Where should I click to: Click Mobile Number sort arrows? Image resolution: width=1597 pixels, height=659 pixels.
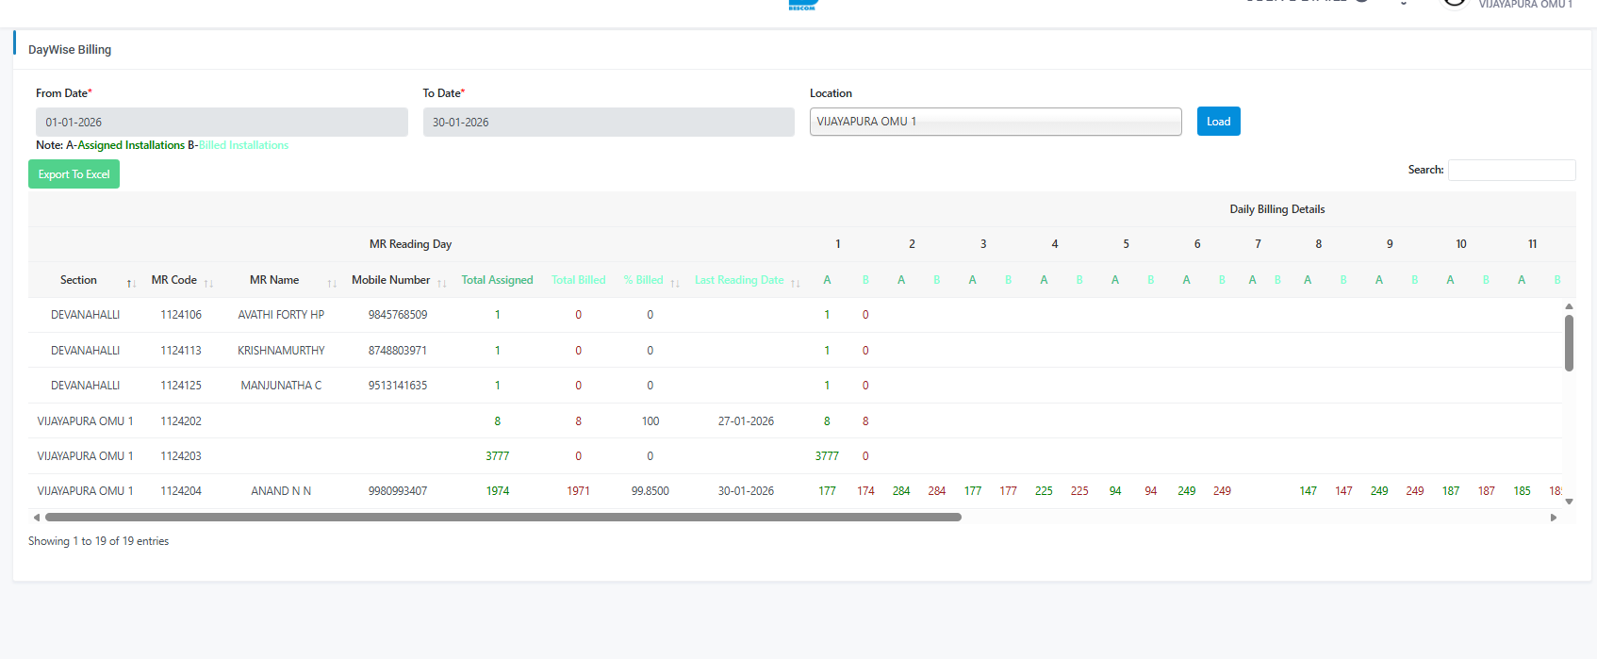point(441,283)
